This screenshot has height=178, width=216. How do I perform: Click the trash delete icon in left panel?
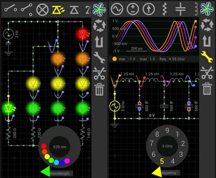click(99, 89)
